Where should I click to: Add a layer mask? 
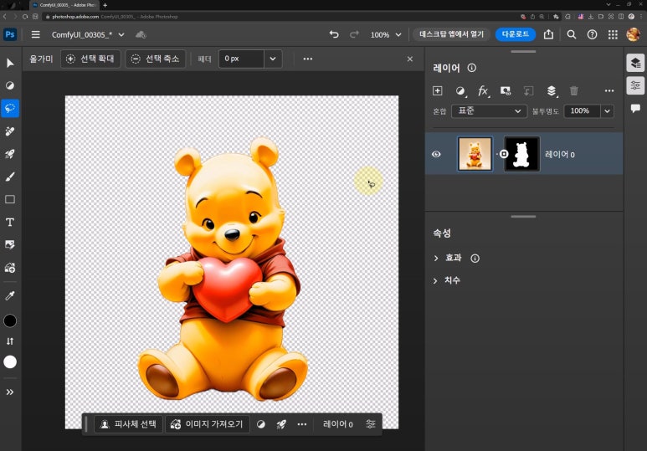506,90
